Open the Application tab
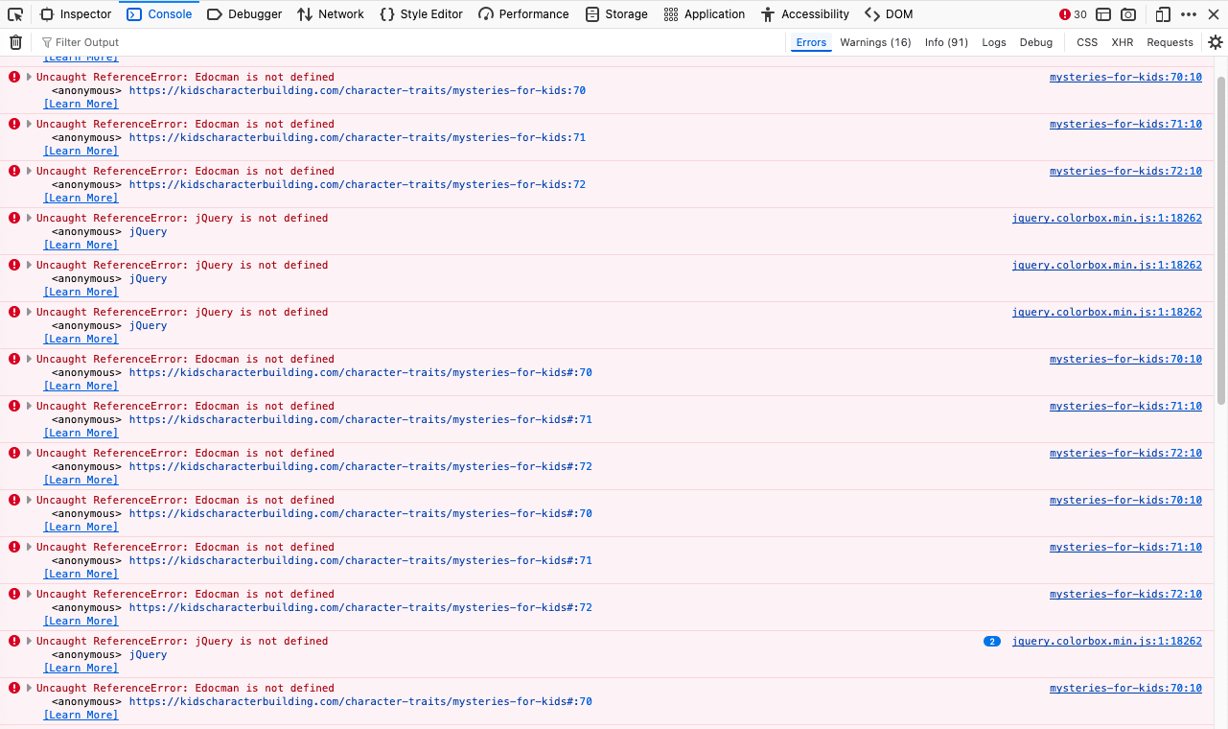The width and height of the screenshot is (1228, 729). tap(705, 14)
